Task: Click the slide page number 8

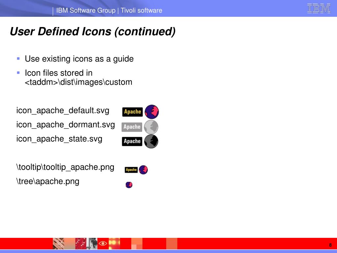Action: click(330, 245)
